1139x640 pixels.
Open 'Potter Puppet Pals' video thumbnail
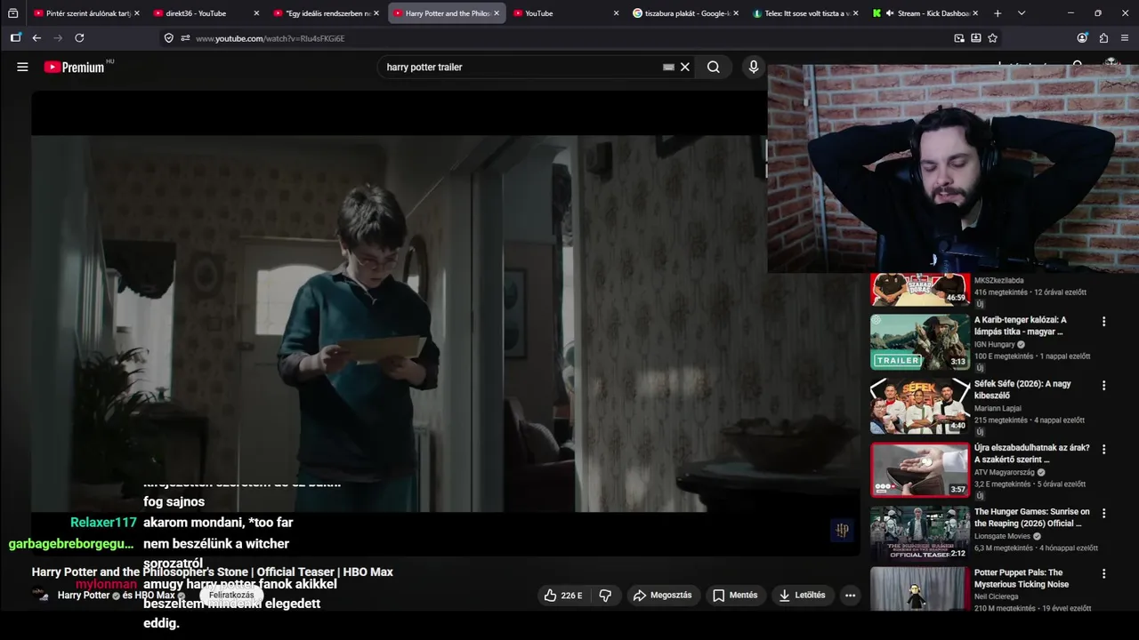pyautogui.click(x=919, y=590)
